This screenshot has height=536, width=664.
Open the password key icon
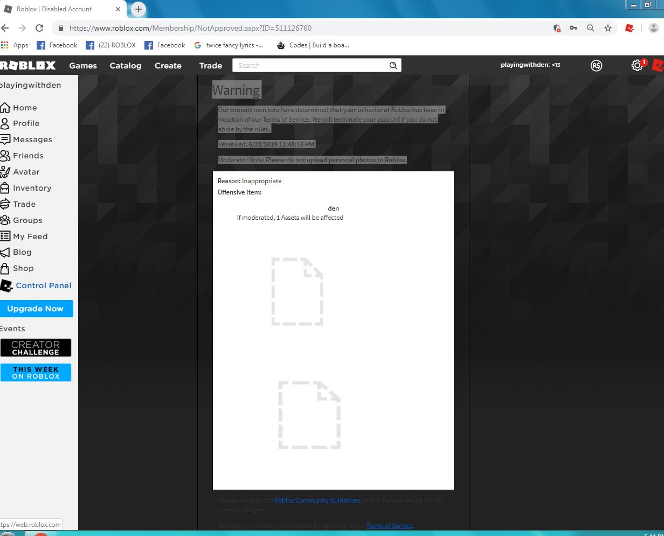pyautogui.click(x=573, y=28)
